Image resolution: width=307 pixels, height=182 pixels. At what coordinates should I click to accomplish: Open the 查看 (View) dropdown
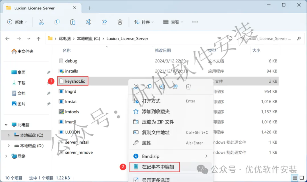pos(173,22)
